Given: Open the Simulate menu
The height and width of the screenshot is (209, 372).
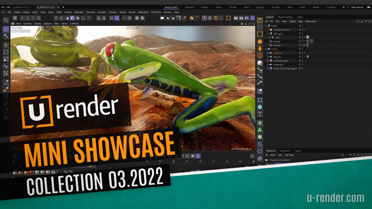Looking at the screenshot, I should [x=112, y=12].
